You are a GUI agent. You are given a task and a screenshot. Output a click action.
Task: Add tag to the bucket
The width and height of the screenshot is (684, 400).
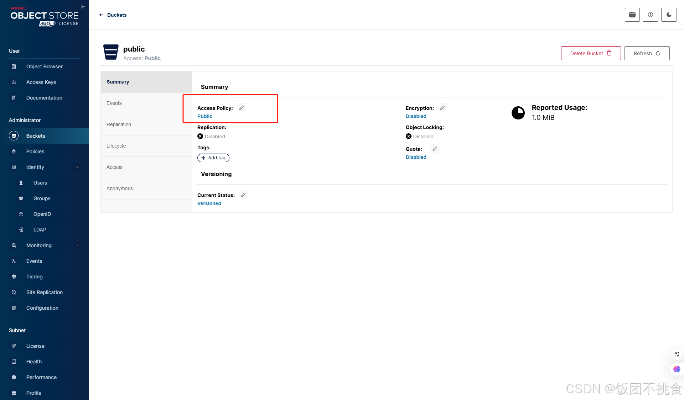point(213,158)
